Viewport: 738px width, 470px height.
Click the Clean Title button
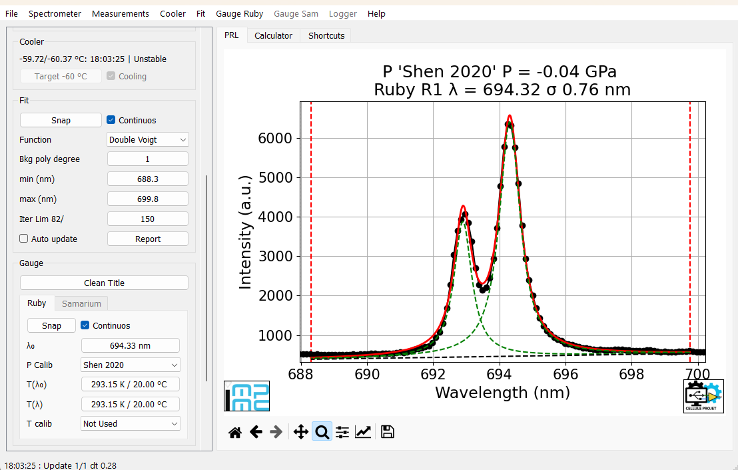point(104,283)
